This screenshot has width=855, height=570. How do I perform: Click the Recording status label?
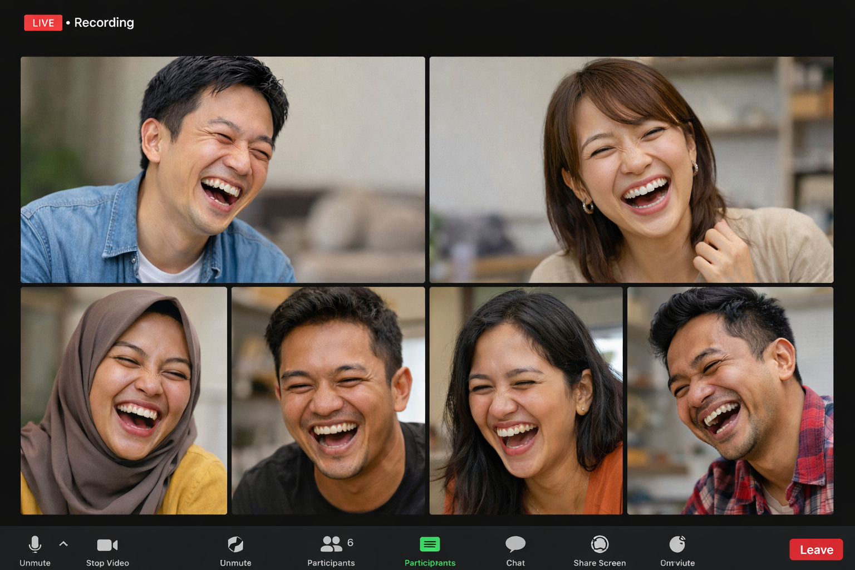(104, 23)
